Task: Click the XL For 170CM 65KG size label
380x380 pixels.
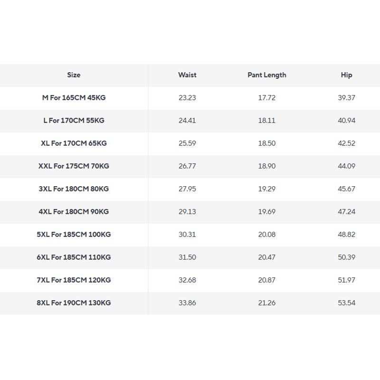Action: [74, 143]
